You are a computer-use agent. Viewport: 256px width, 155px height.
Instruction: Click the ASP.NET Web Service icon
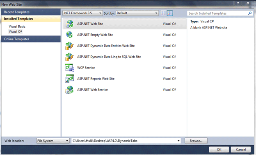70,90
